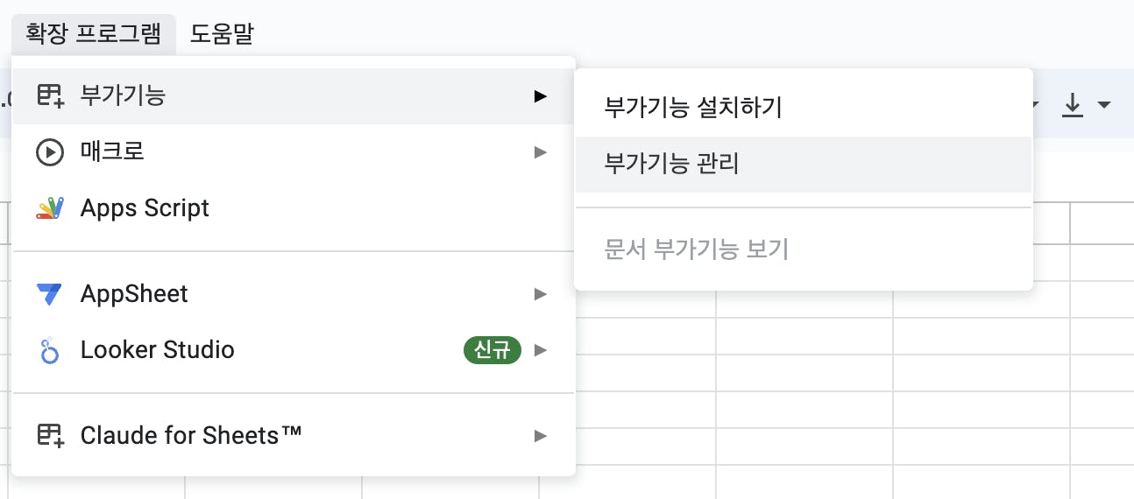Choose 부가기능 관리 in the submenu

click(x=671, y=164)
